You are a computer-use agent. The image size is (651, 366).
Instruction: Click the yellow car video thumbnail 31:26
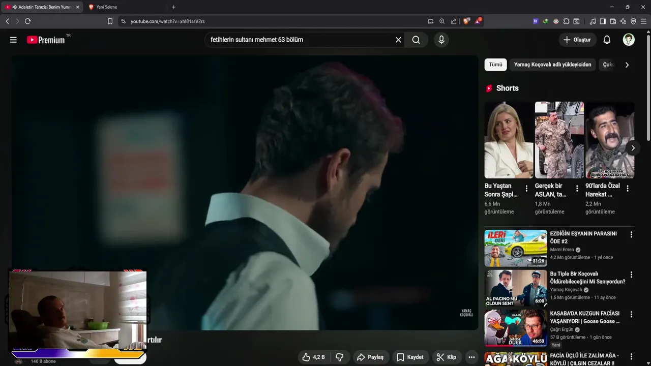pos(516,248)
